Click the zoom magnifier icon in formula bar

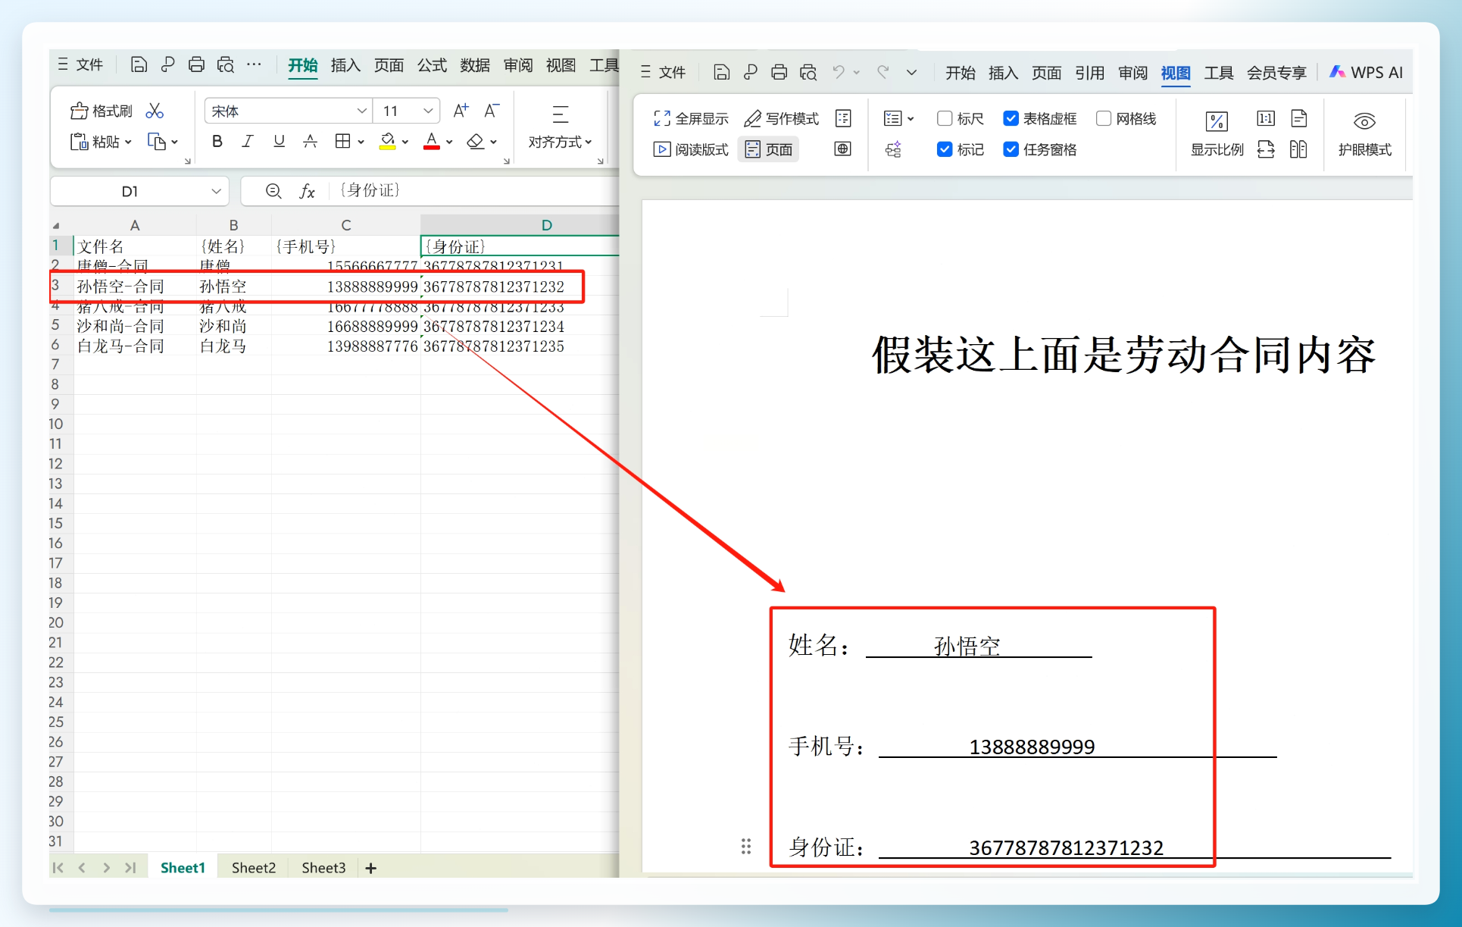pos(273,191)
